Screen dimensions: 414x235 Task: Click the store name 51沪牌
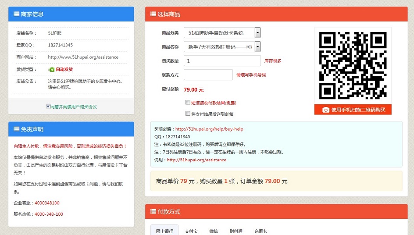point(55,33)
